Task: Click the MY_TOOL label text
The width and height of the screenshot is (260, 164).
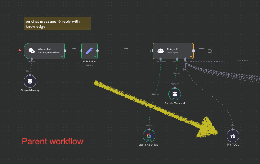Action: click(233, 145)
